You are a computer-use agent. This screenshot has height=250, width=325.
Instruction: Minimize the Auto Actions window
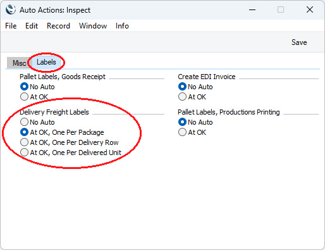[252, 9]
